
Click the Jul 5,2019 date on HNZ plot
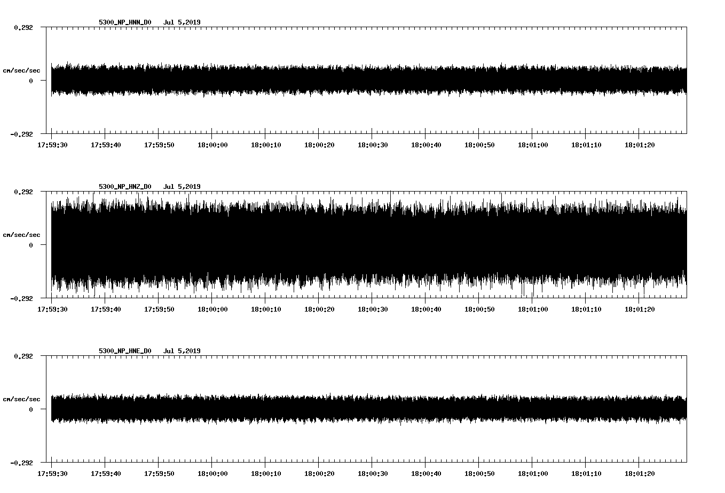(182, 187)
